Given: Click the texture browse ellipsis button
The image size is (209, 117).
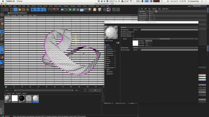Looking at the screenshot, I should (196, 39).
